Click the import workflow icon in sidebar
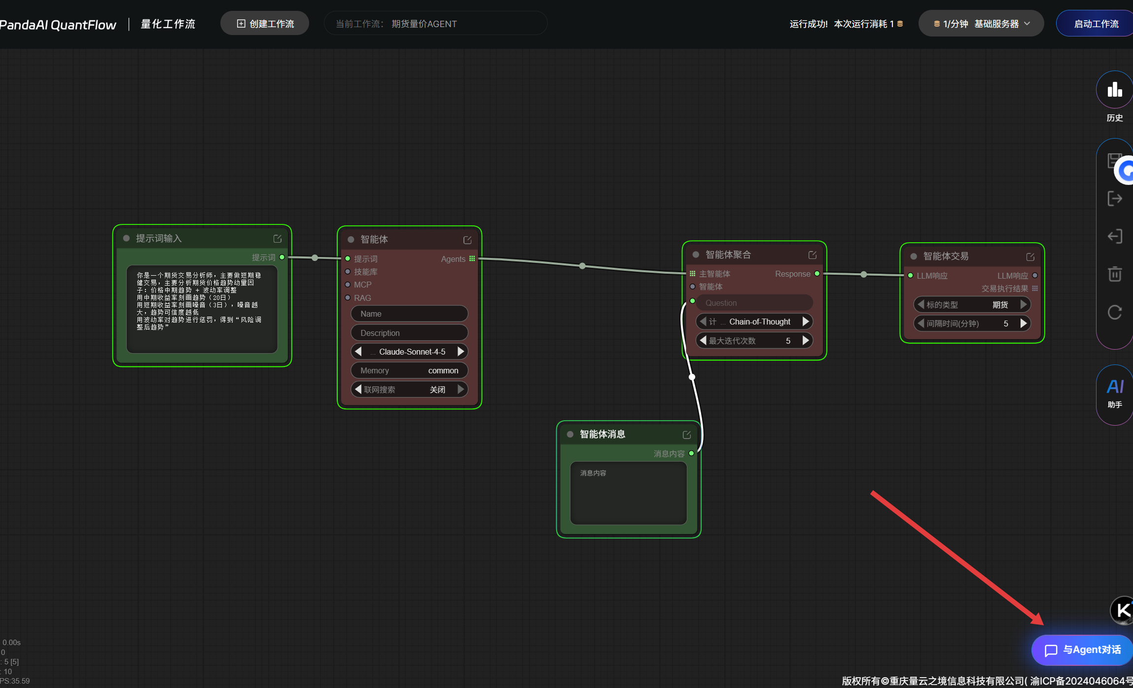Screen dimensions: 1133x688 point(1115,237)
